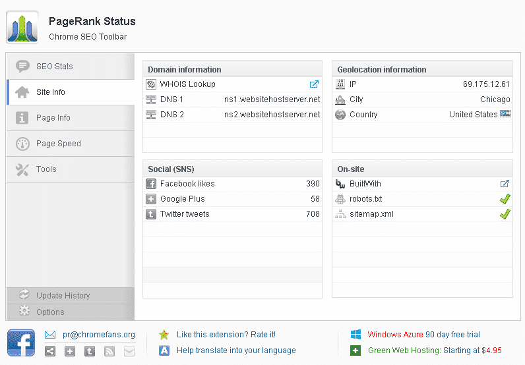The width and height of the screenshot is (525, 365).
Task: Click the footer Twitter 't' icon
Action: click(90, 351)
